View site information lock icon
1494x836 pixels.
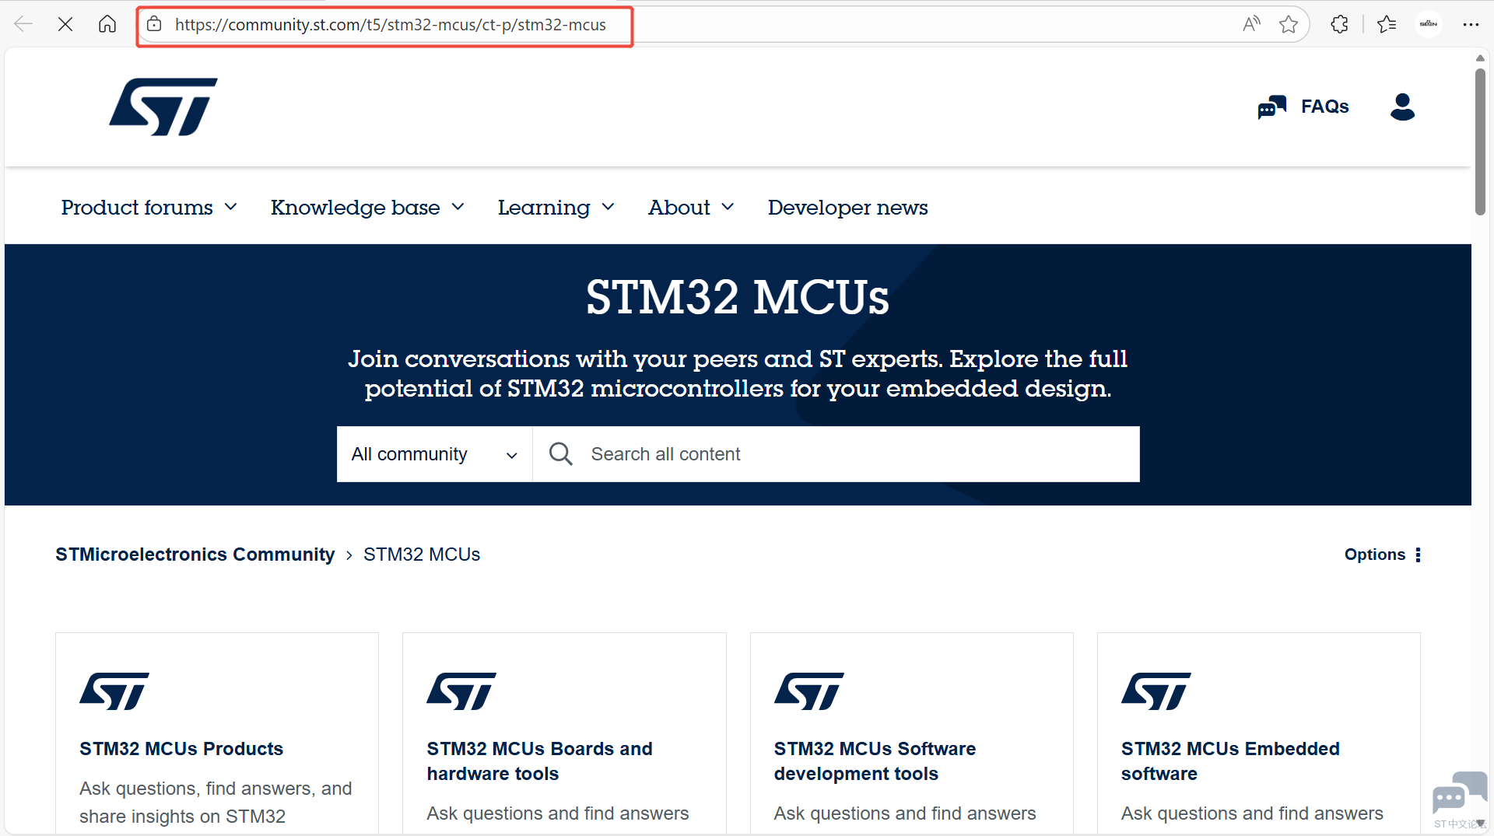pos(155,24)
